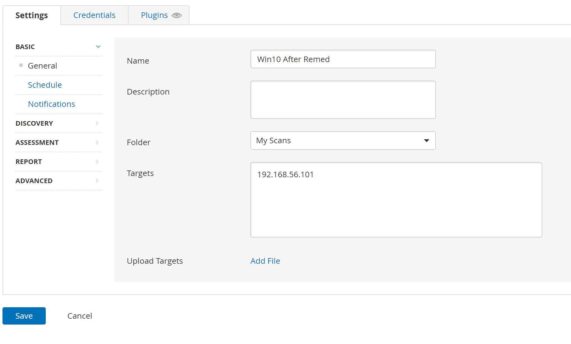Screen dimensions: 571x344
Task: Click the General bullet indicator
Action: click(x=21, y=65)
